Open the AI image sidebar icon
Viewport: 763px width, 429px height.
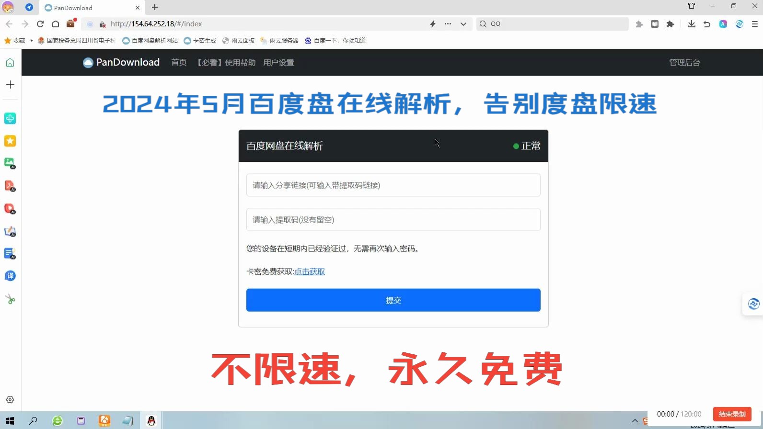tap(10, 163)
